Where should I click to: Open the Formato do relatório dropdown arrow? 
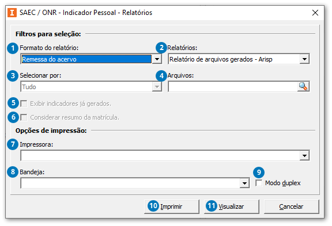157,59
